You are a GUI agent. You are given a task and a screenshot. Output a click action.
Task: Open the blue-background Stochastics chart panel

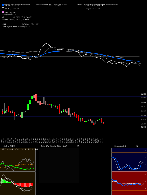[129, 160]
